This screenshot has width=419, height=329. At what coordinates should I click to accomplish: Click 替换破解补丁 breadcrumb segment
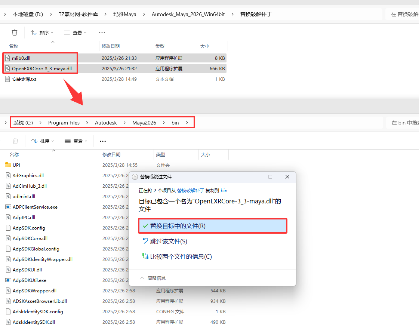tap(256, 14)
